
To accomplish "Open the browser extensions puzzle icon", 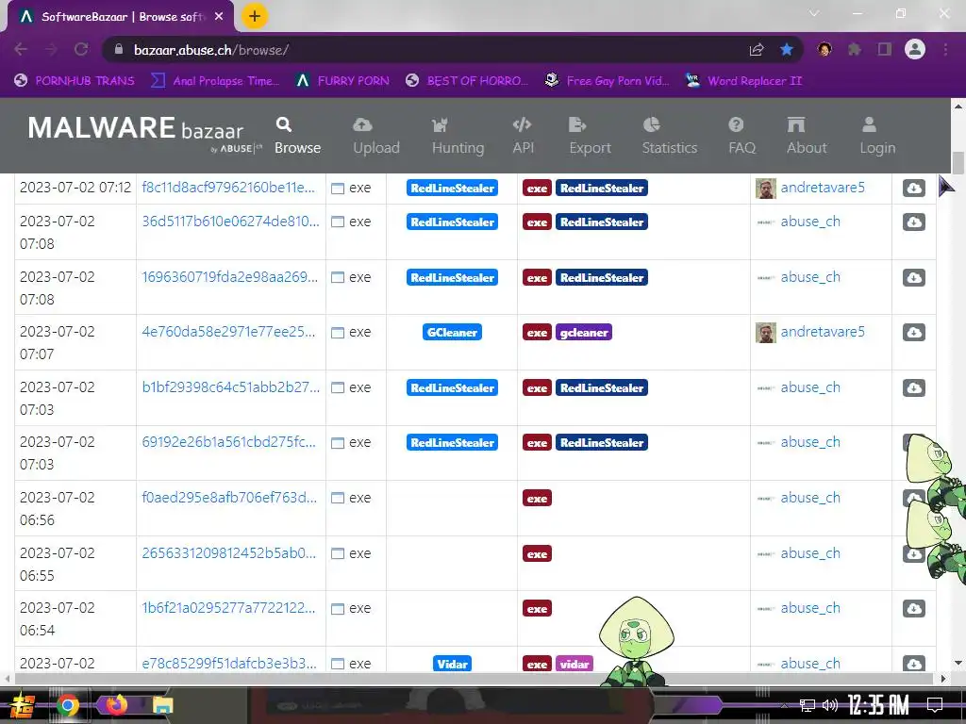I will (x=855, y=49).
